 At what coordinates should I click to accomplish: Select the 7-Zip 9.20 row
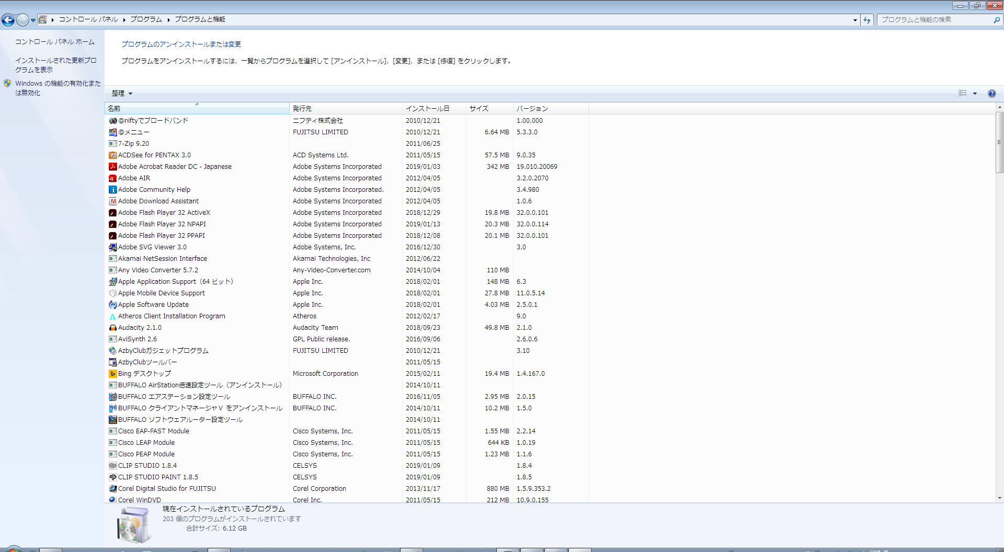pos(347,144)
